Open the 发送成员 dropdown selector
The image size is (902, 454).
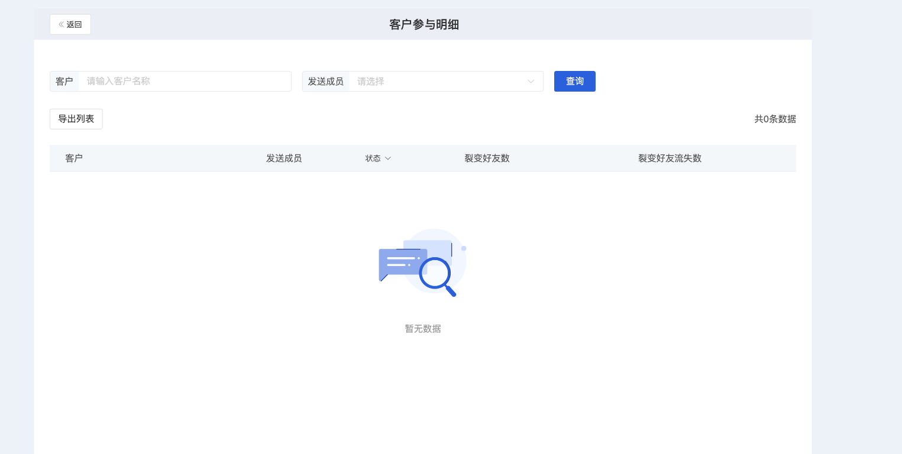point(446,82)
